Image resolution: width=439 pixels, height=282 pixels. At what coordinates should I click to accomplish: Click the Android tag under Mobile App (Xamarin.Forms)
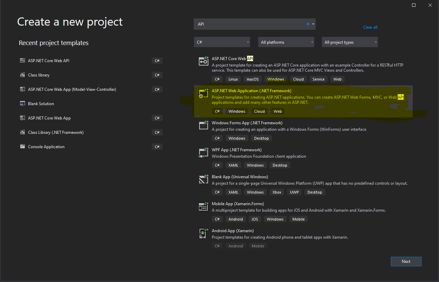(236, 219)
